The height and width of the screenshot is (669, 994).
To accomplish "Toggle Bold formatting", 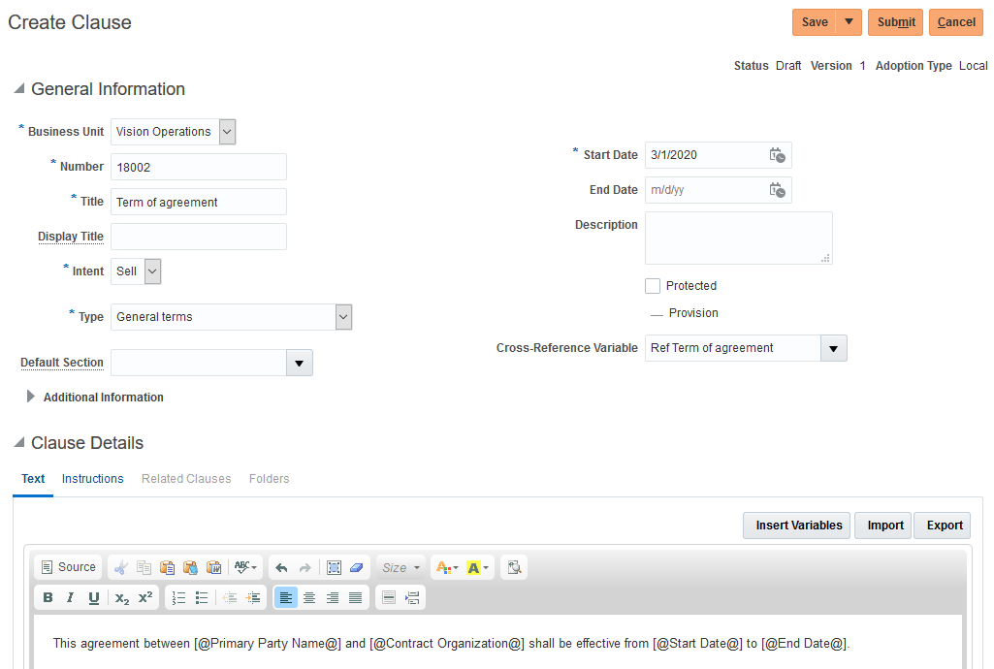I will [x=48, y=597].
